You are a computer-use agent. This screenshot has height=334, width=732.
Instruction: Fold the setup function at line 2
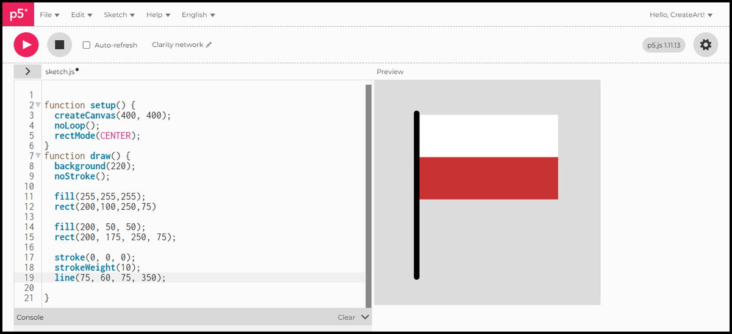click(x=38, y=105)
